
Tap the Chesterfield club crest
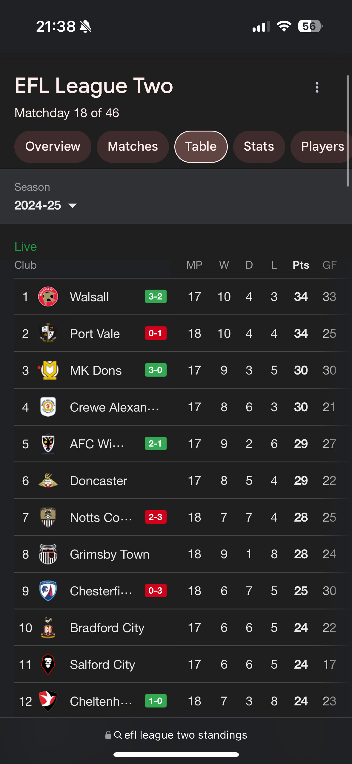click(x=48, y=591)
